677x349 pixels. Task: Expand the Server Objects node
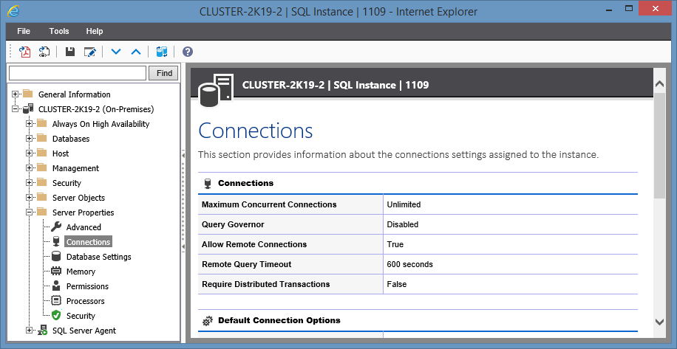30,197
